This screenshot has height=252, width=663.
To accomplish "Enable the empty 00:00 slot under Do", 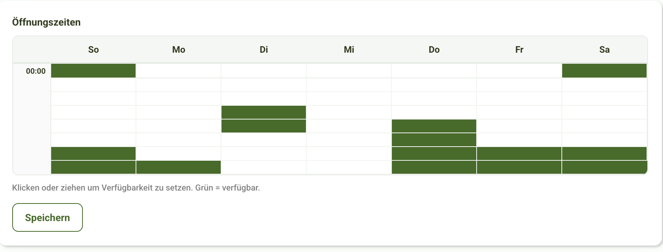I will (434, 71).
